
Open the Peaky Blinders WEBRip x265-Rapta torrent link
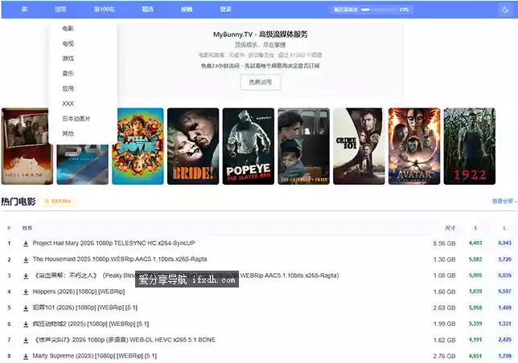186,275
